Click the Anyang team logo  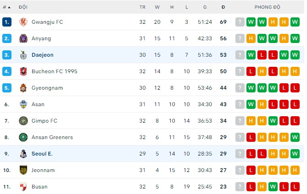[x=23, y=38]
